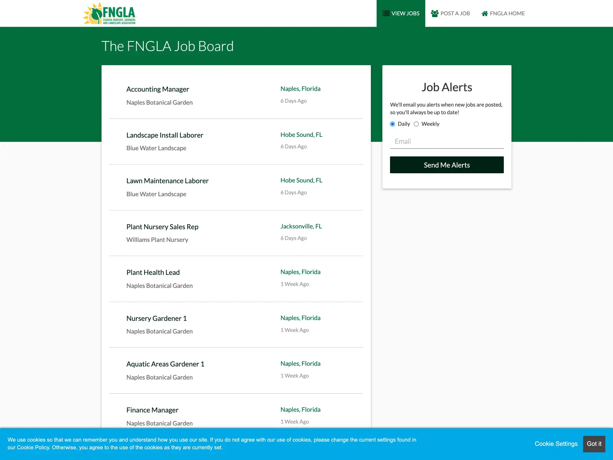
Task: Click the Job Alerts heading
Action: point(447,87)
